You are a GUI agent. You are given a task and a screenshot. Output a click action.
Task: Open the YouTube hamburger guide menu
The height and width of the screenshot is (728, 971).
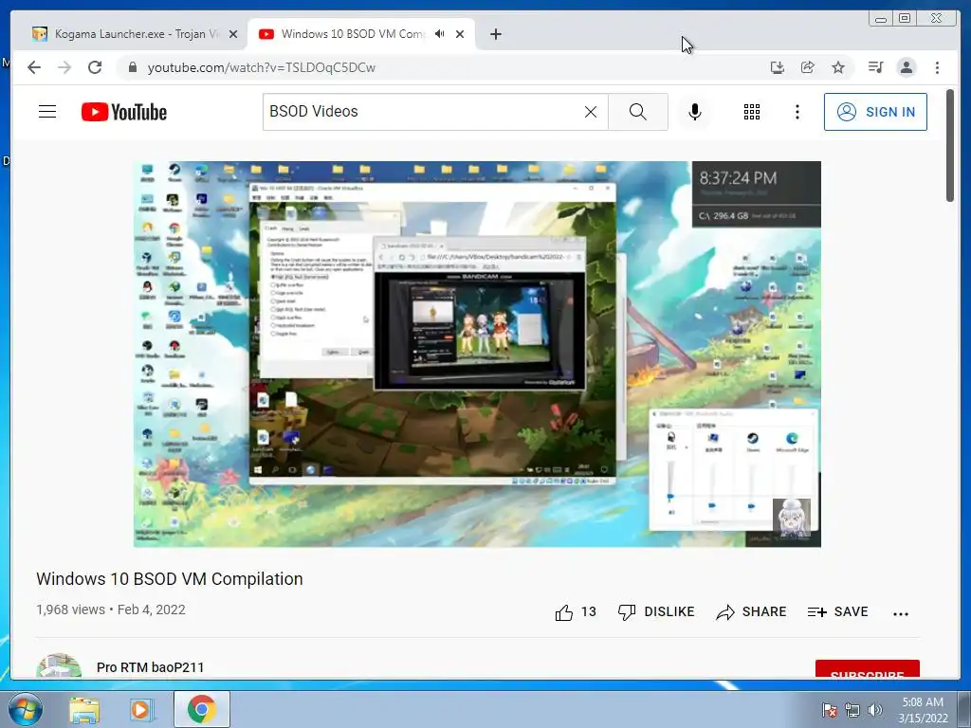[47, 112]
